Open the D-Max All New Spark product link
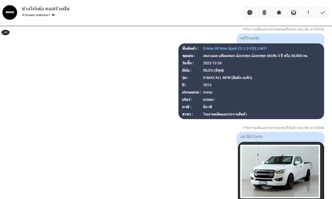Viewport: 332px width, 199px height. (x=235, y=48)
